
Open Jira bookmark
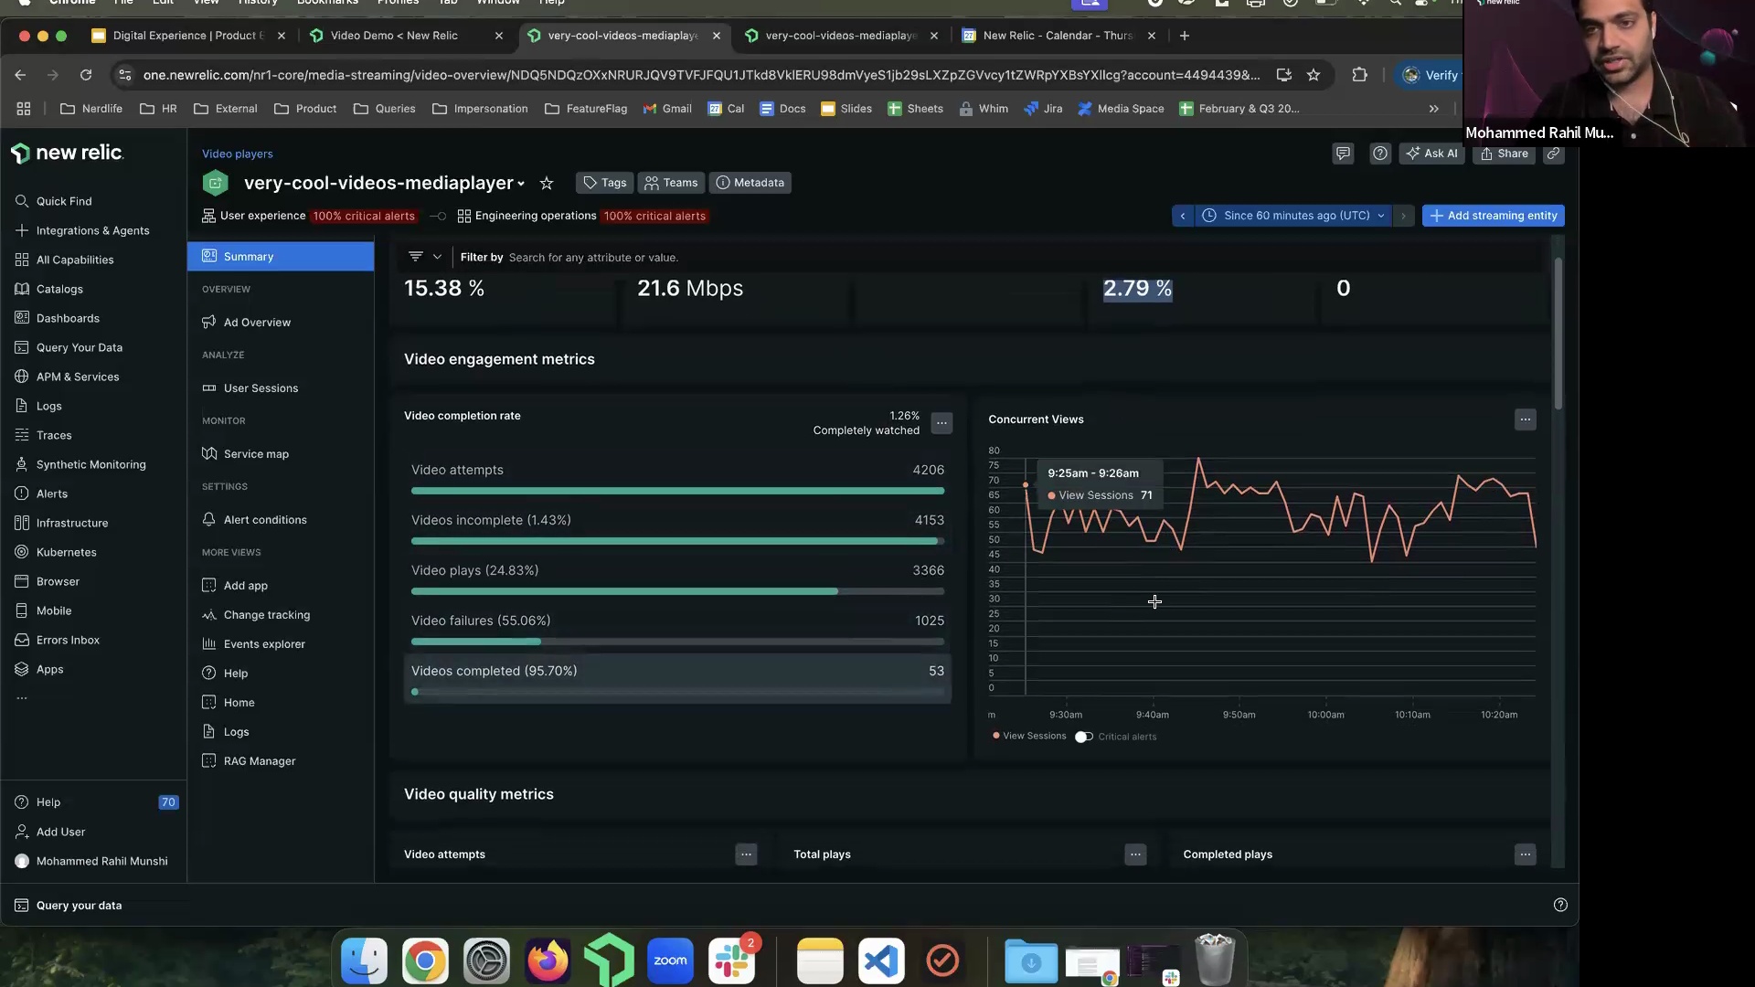click(x=1043, y=109)
